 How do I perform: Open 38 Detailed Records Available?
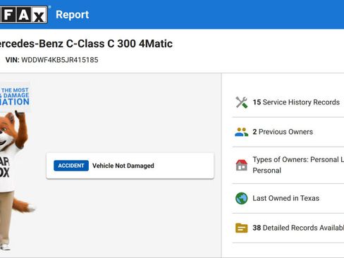pyautogui.click(x=298, y=228)
